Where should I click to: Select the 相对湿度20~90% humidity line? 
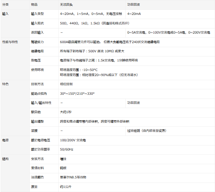click(x=99, y=75)
